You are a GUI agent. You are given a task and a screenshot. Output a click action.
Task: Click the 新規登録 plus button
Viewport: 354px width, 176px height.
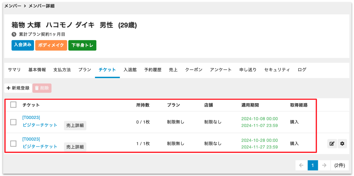(18, 88)
